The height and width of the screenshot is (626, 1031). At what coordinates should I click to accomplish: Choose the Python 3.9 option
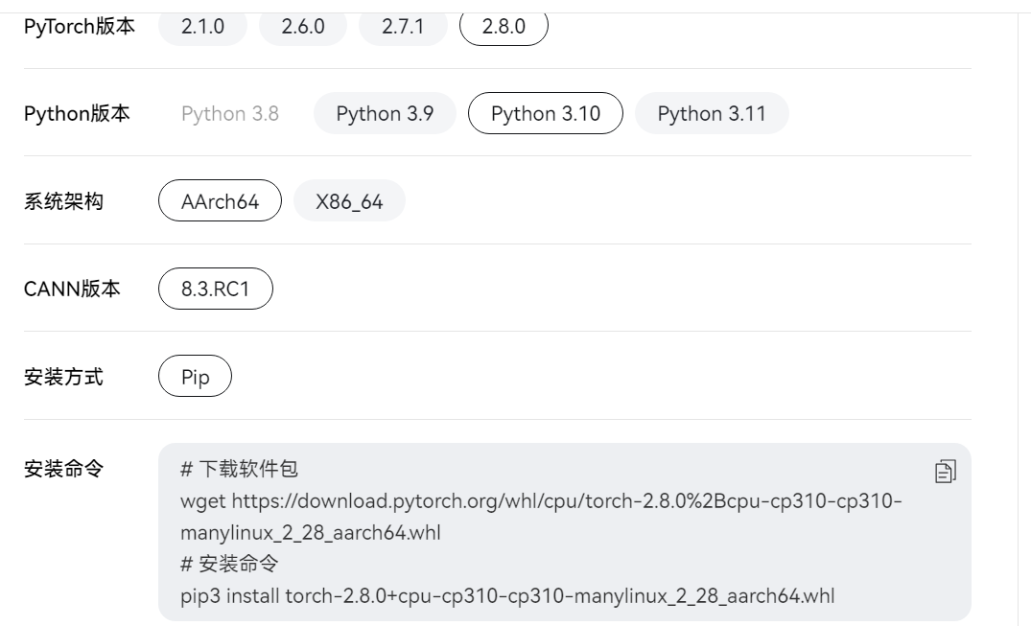click(385, 113)
